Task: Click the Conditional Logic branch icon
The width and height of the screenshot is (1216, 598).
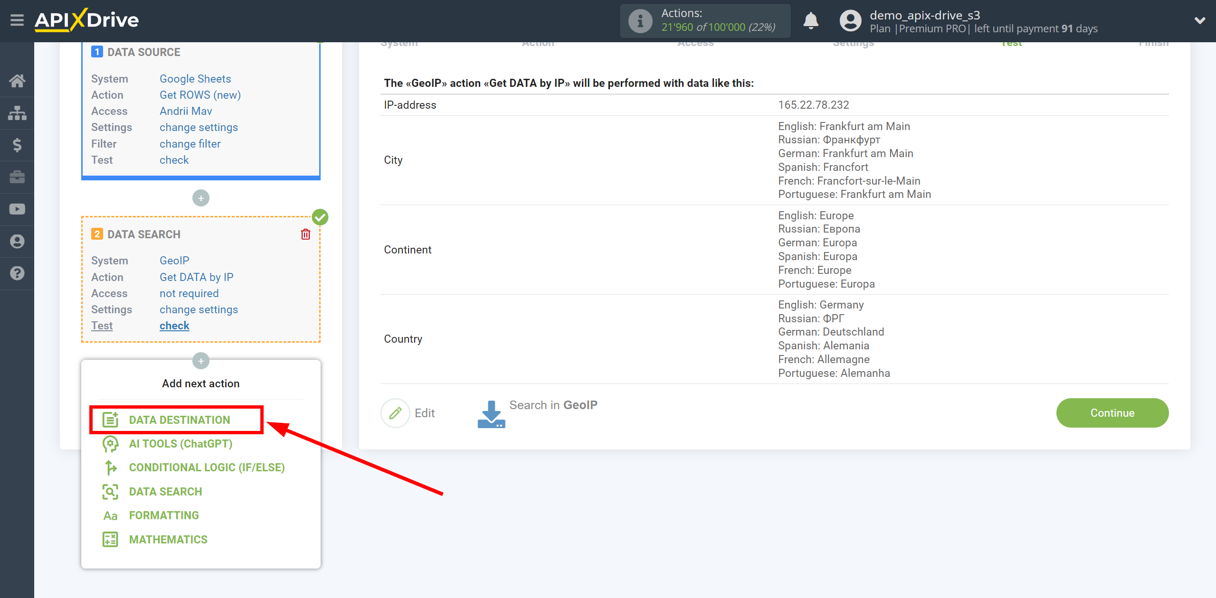Action: (x=110, y=467)
